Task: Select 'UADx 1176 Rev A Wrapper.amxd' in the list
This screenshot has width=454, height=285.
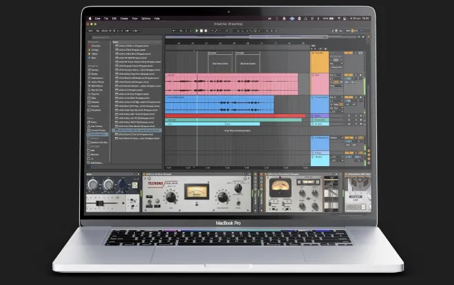Action: (133, 46)
